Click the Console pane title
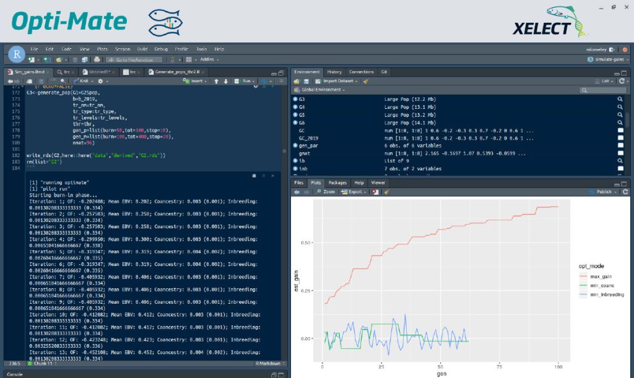 [x=15, y=374]
